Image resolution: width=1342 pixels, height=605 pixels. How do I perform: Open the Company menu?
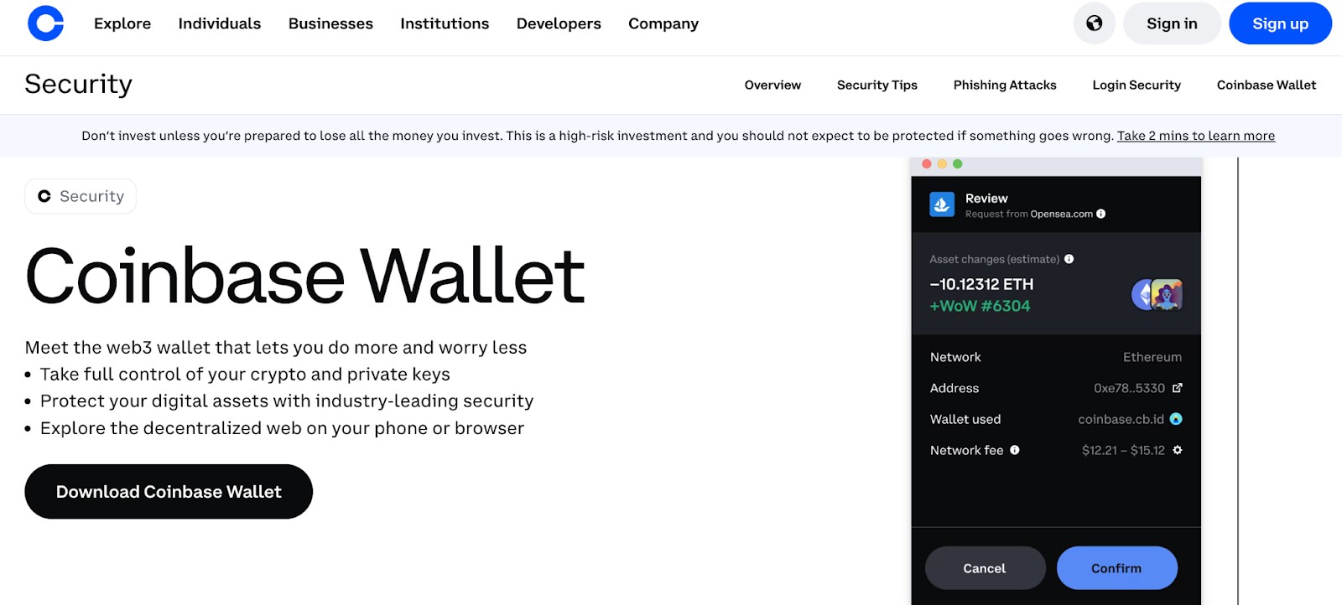[663, 23]
